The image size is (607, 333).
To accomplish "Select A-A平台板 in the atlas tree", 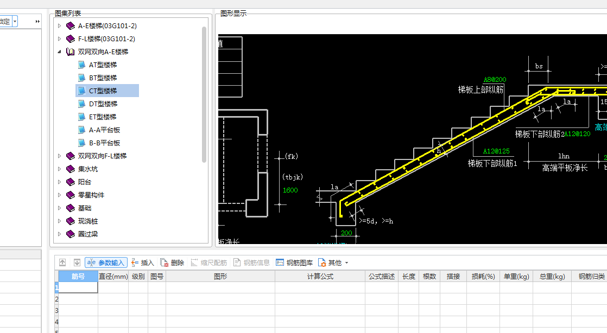I will click(x=105, y=130).
